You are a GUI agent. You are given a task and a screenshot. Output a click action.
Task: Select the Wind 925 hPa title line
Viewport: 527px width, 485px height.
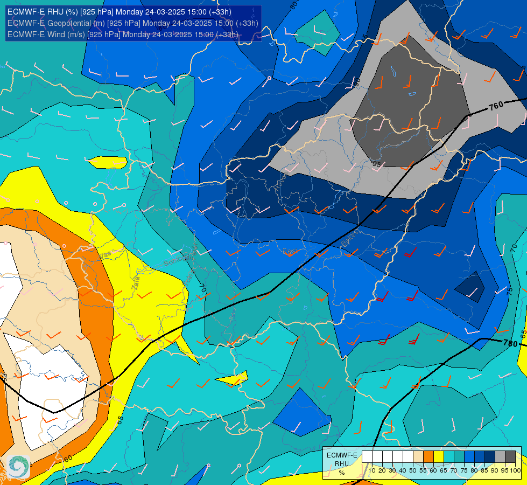tap(123, 34)
